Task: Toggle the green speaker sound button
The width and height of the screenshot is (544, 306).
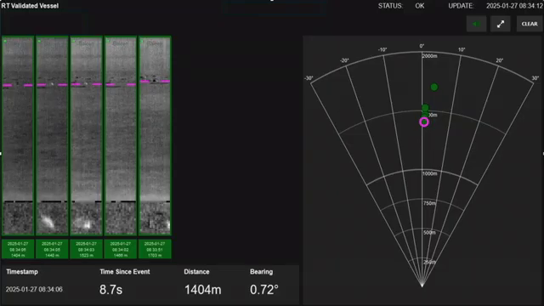Action: pos(476,24)
